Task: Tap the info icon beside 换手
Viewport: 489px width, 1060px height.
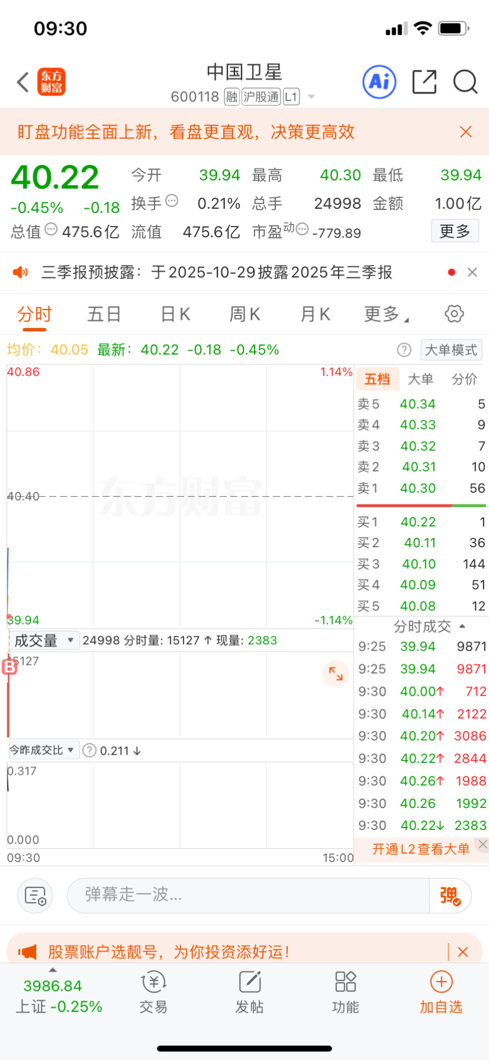Action: [172, 201]
